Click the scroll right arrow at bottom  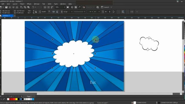click(x=181, y=94)
